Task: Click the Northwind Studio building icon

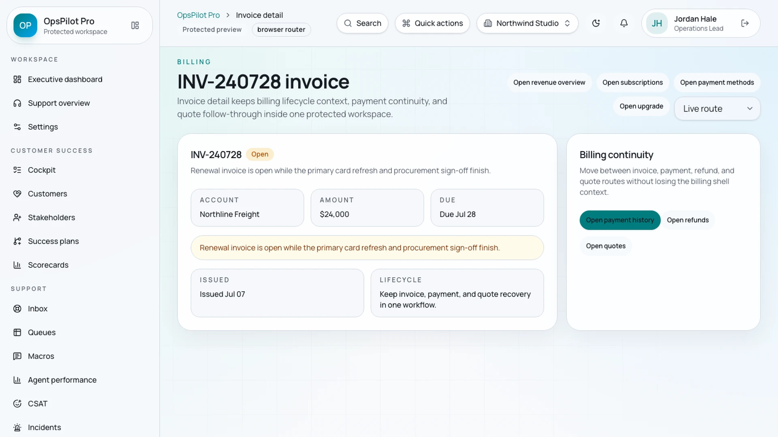Action: click(x=488, y=23)
